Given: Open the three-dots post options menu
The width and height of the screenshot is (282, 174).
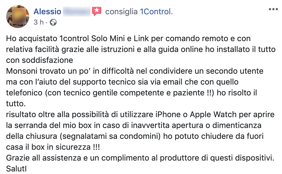Looking at the screenshot, I should pos(273,9).
